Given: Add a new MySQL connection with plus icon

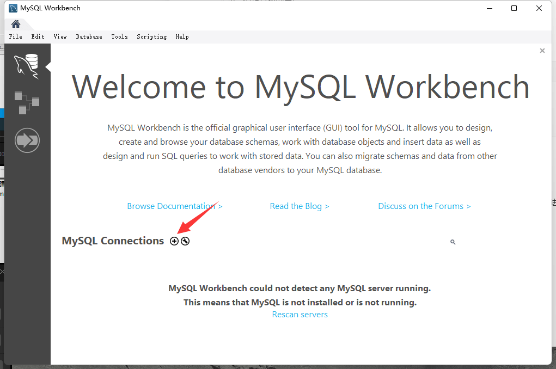Looking at the screenshot, I should click(x=174, y=241).
